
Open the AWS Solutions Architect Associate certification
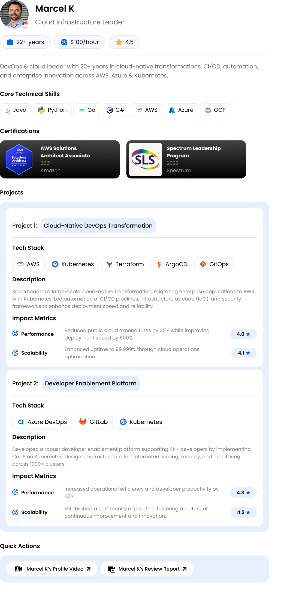pos(60,160)
